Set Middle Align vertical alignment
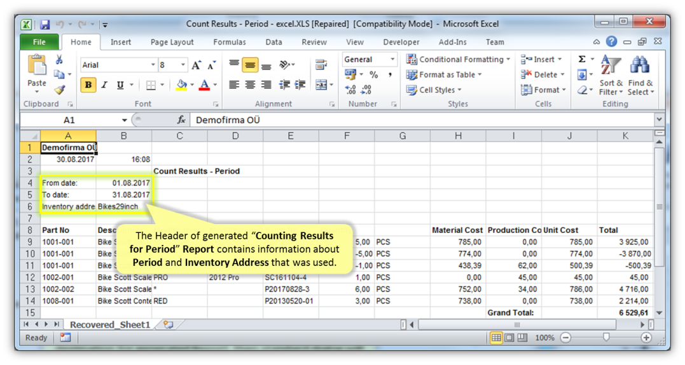 click(250, 65)
